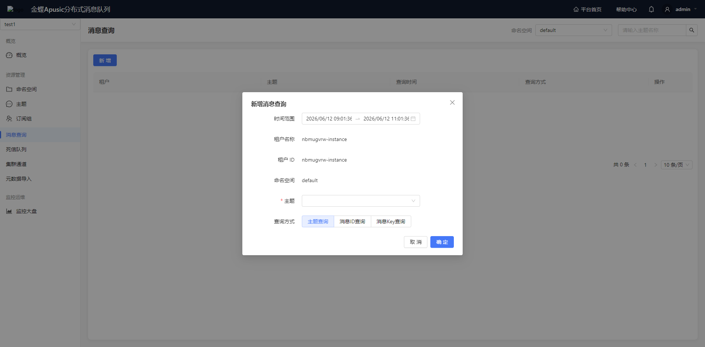The height and width of the screenshot is (347, 705).
Task: Select the 消息Key查询 query mode
Action: pyautogui.click(x=391, y=221)
